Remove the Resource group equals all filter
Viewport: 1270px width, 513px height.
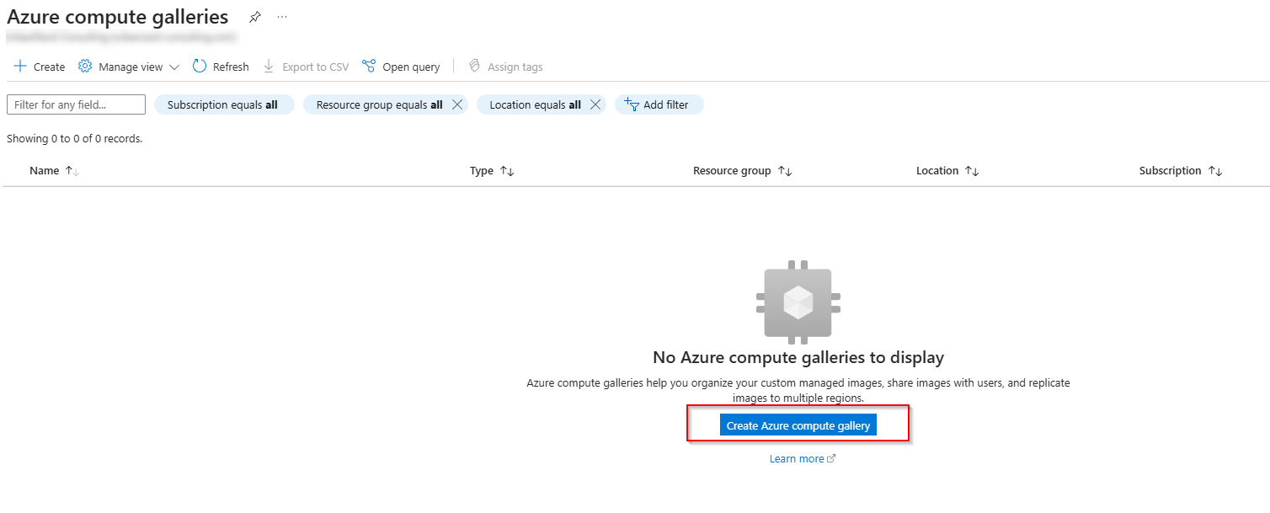(457, 104)
